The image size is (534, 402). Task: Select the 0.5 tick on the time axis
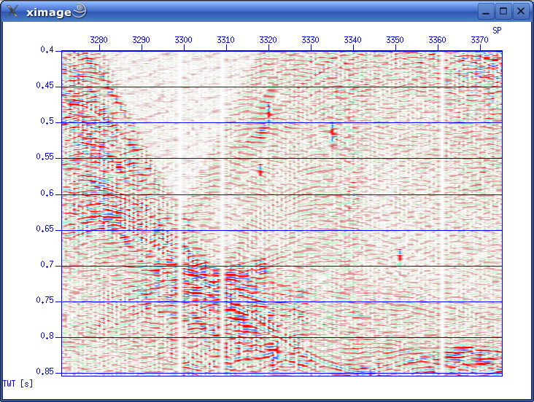[47, 122]
